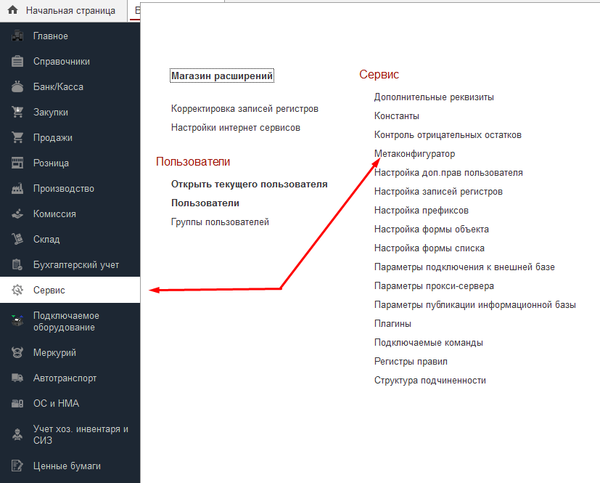600x483 pixels.
Task: Click the ОС и НМА icon
Action: coord(17,403)
